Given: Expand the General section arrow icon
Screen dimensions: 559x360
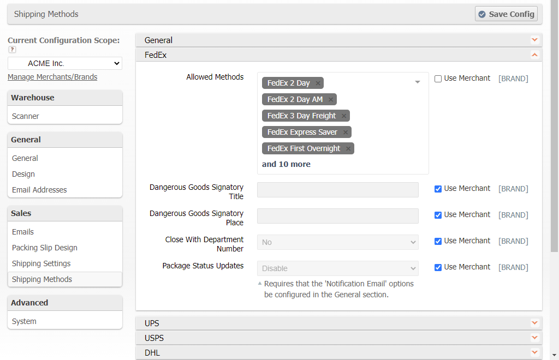Looking at the screenshot, I should click(534, 40).
